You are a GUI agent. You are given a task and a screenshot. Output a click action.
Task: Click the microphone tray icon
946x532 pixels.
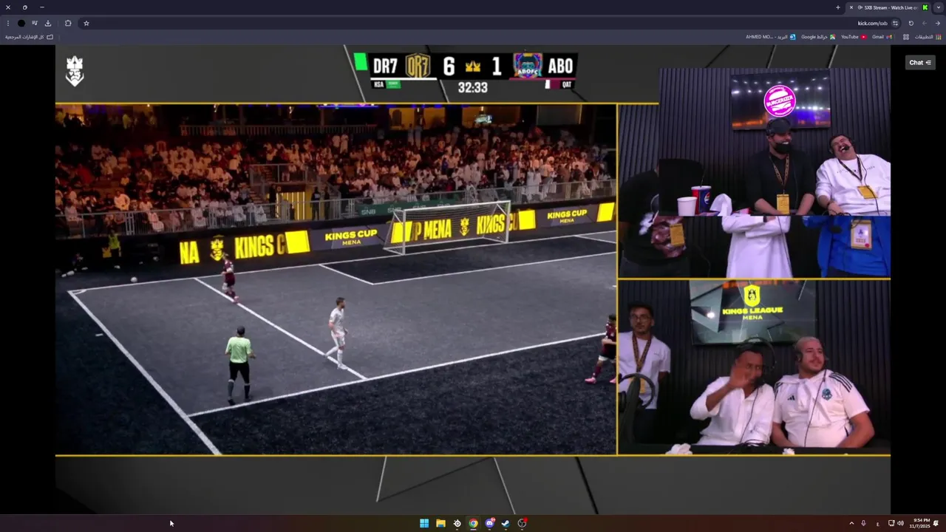point(863,523)
